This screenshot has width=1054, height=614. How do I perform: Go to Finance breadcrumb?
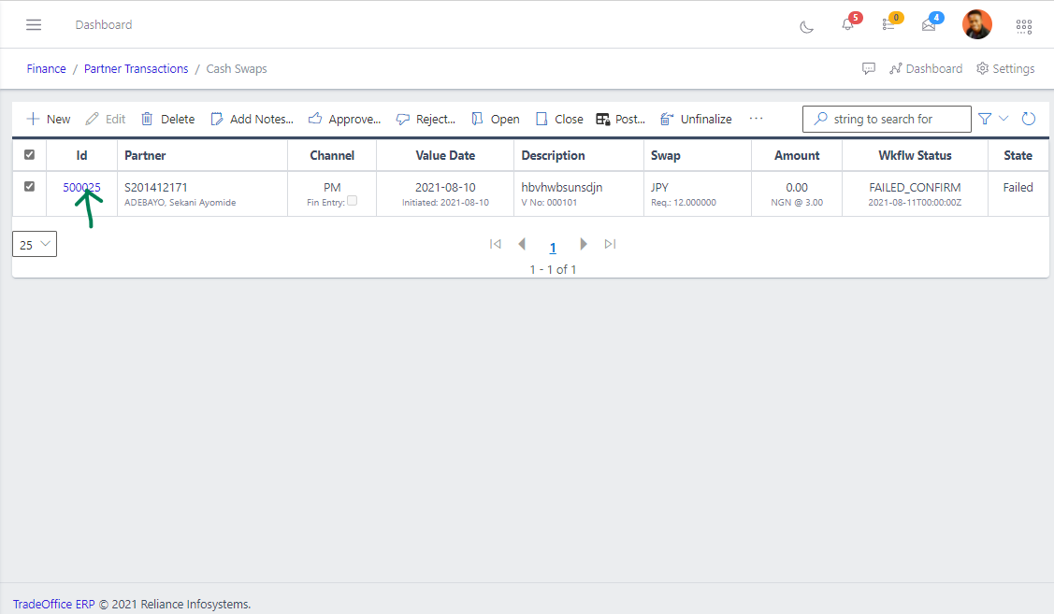point(46,68)
